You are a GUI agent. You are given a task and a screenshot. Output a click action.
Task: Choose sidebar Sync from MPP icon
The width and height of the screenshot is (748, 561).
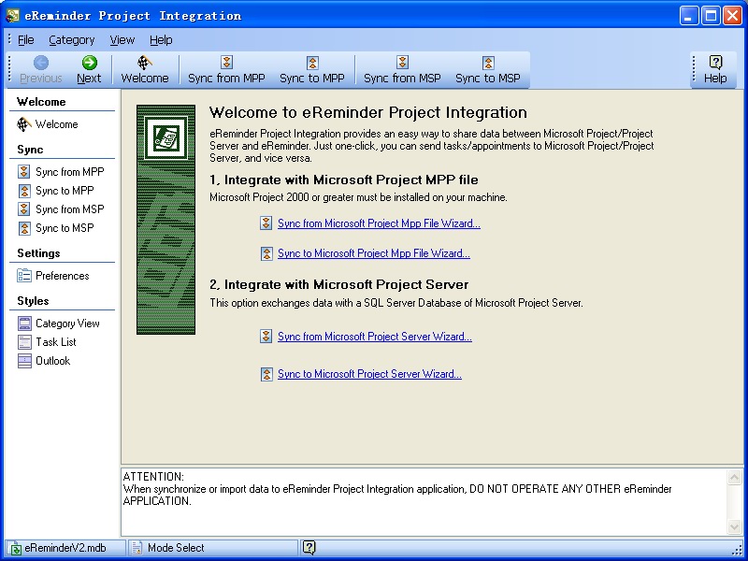coord(24,172)
